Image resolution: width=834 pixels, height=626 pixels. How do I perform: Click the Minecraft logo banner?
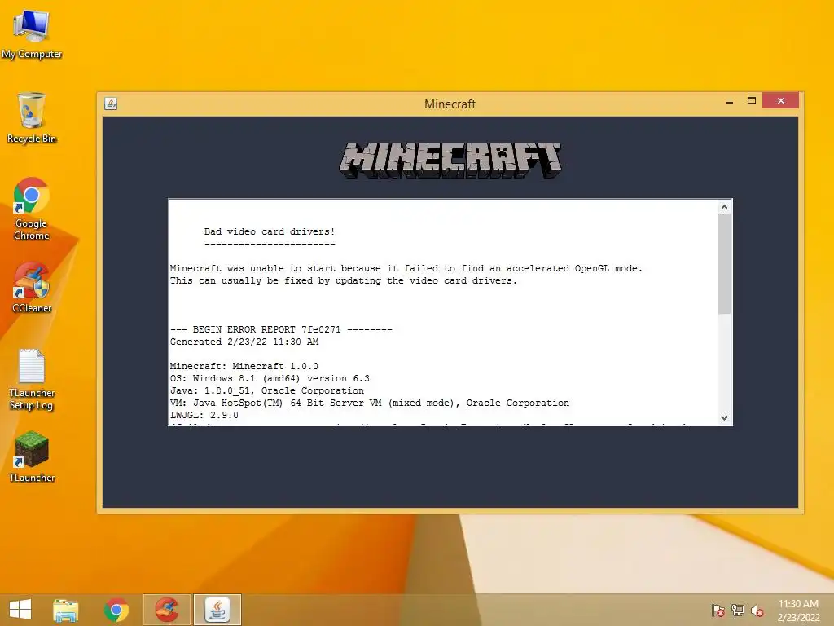[x=450, y=161]
